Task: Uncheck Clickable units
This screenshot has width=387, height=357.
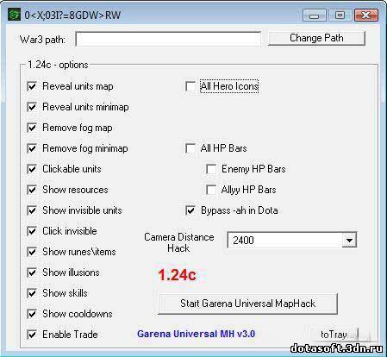Action: pyautogui.click(x=32, y=169)
